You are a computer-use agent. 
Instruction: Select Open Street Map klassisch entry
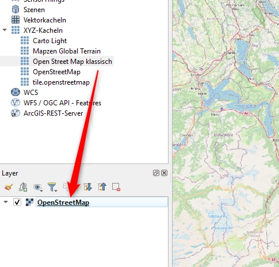(72, 62)
